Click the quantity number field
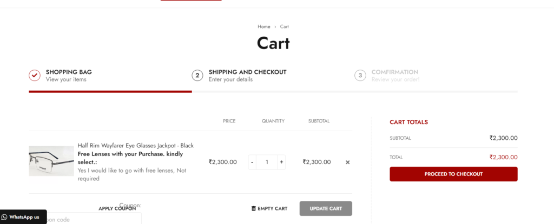 tap(267, 162)
